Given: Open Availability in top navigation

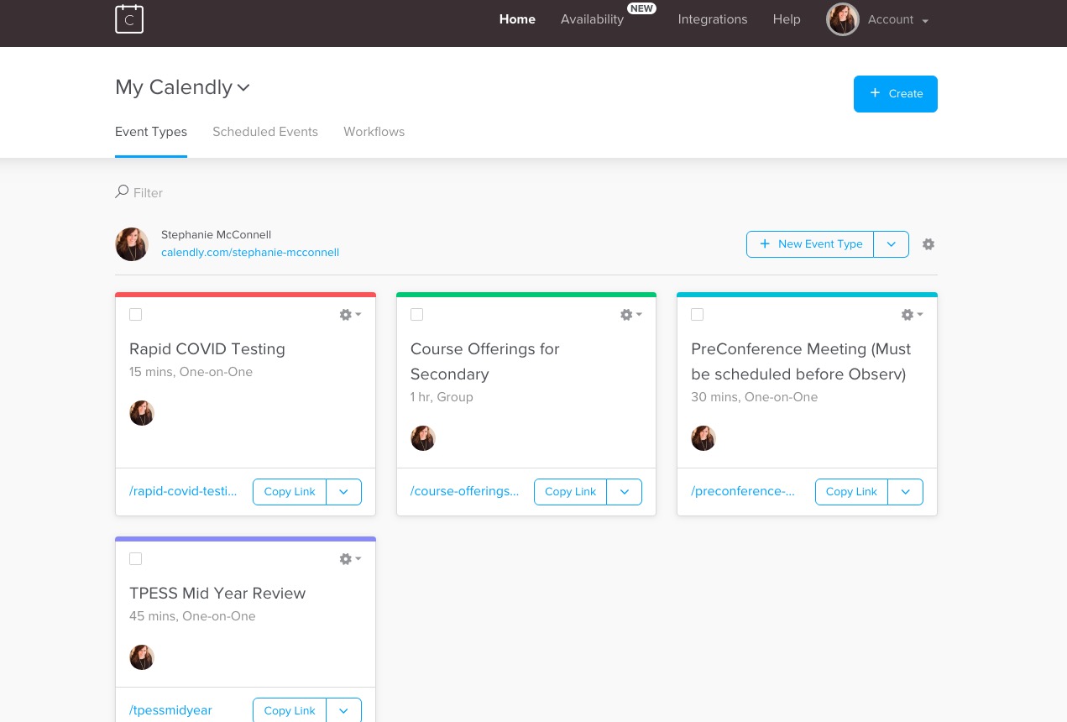Looking at the screenshot, I should (593, 19).
